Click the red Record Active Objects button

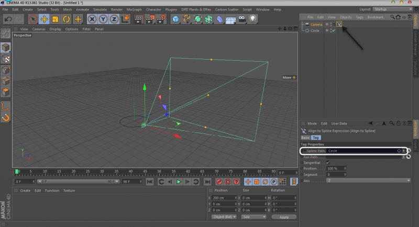[218, 181]
